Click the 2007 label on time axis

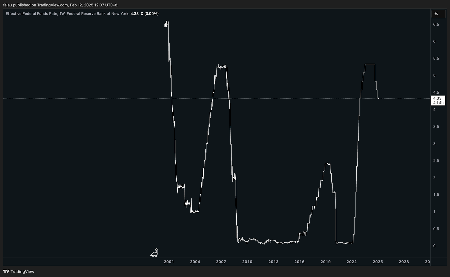pos(221,262)
